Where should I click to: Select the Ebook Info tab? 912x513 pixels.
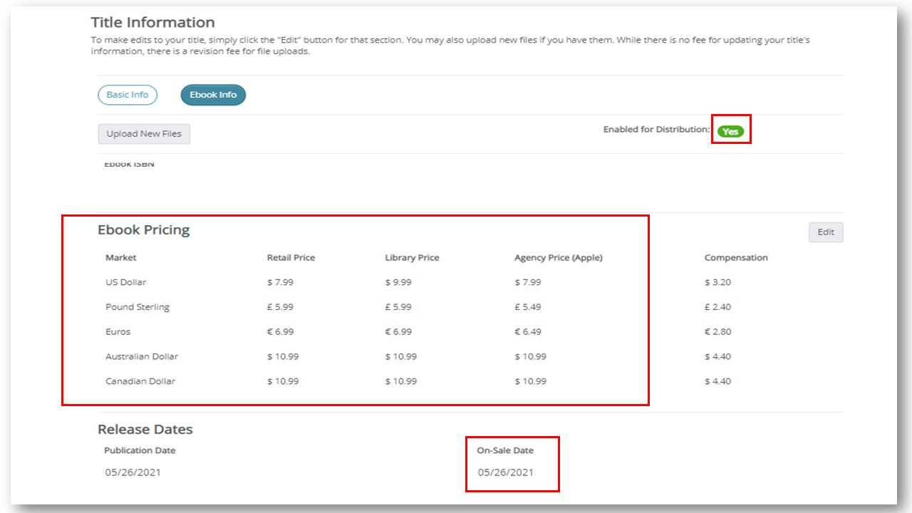[x=213, y=95]
